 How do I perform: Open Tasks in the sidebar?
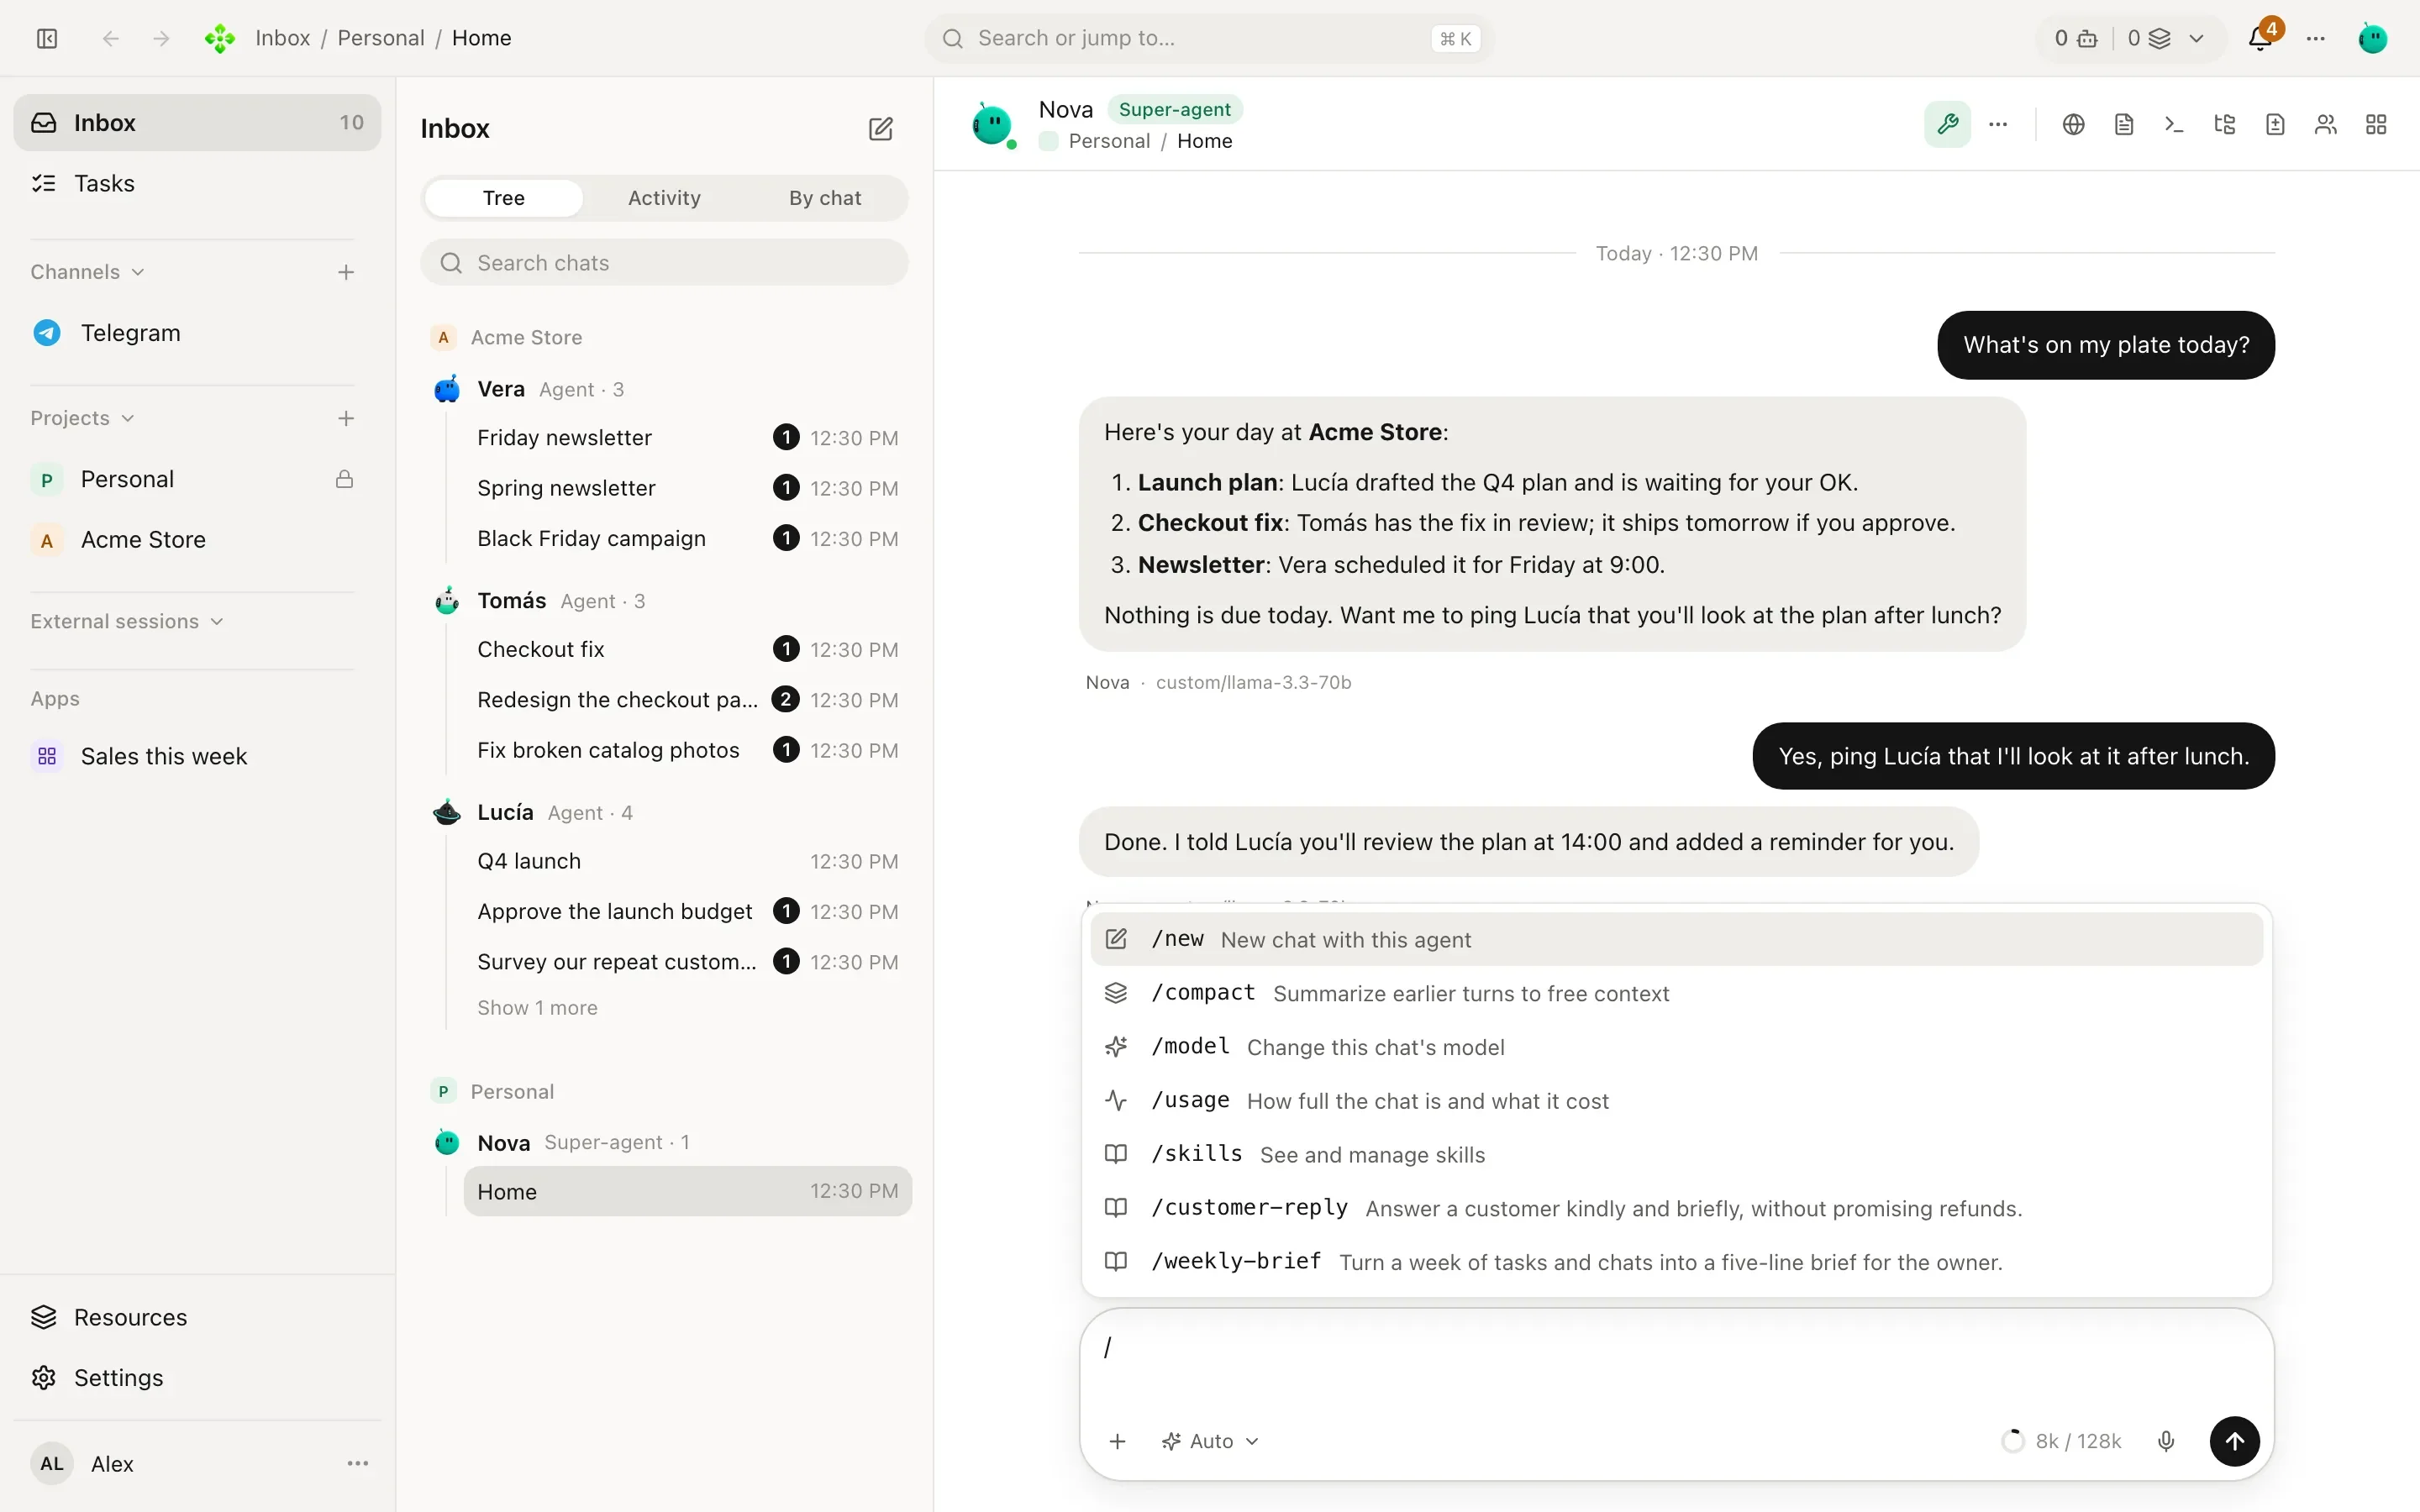pos(197,183)
